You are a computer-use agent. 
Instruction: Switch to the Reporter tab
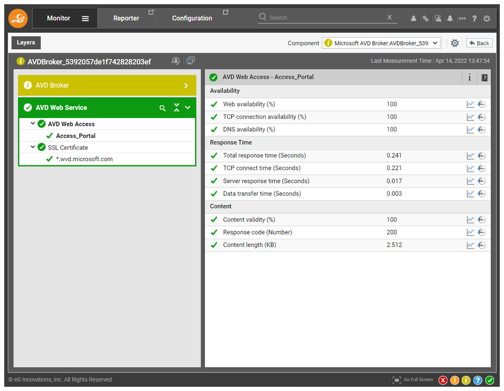tap(126, 18)
